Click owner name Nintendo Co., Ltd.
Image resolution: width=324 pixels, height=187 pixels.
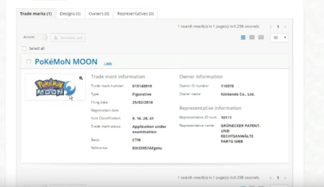coord(238,94)
